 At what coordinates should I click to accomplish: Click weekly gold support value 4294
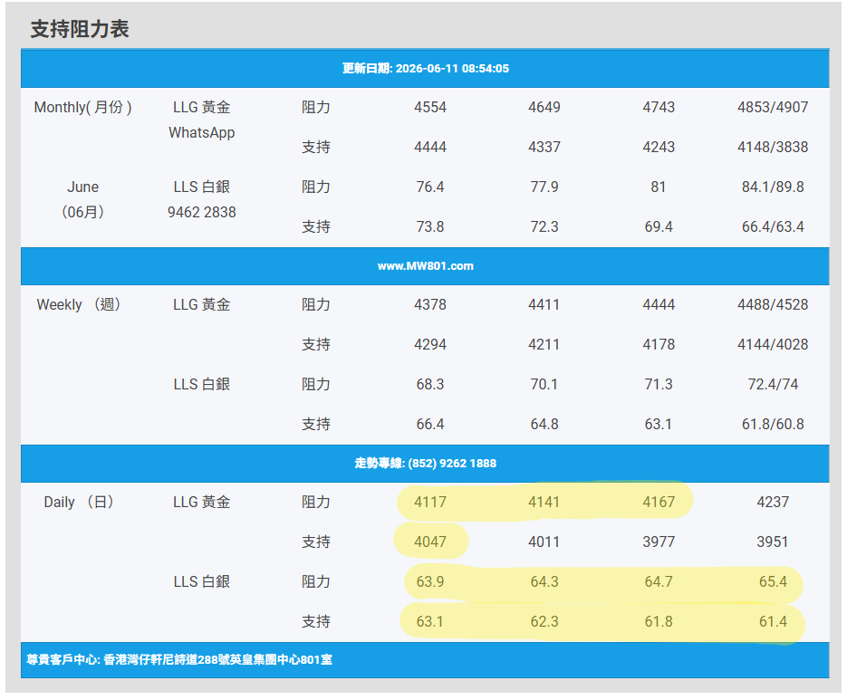pyautogui.click(x=430, y=345)
